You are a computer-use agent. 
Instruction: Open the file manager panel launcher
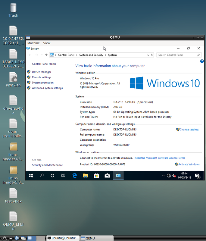coord(11,238)
